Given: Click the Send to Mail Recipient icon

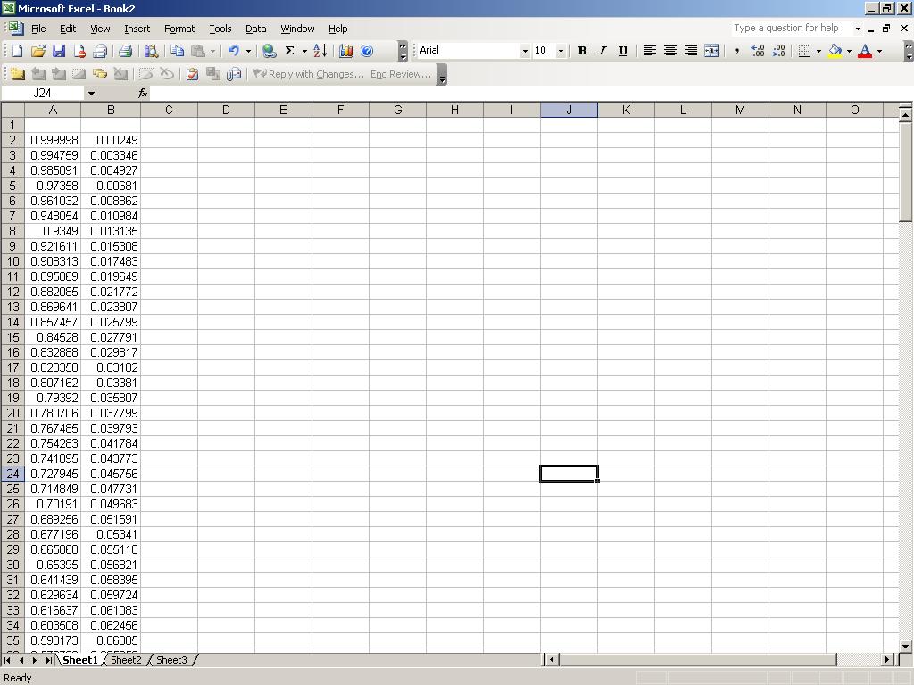Looking at the screenshot, I should [100, 51].
